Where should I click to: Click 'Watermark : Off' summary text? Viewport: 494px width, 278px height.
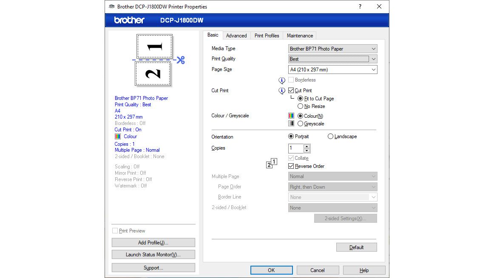click(131, 186)
